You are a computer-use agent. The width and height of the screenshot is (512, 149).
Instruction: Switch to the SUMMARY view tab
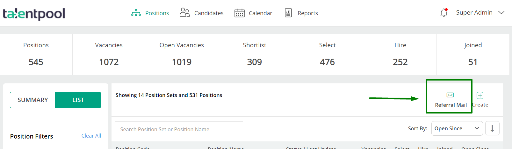(33, 100)
